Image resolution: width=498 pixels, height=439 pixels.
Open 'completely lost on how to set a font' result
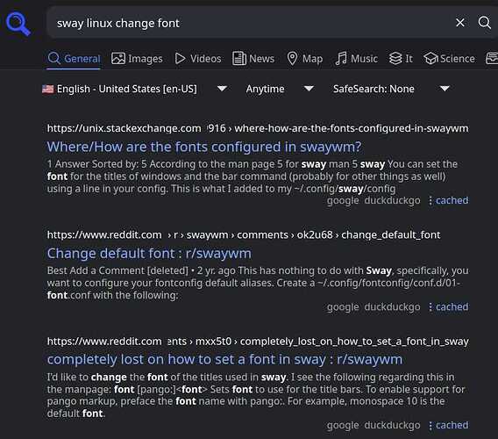(x=224, y=359)
